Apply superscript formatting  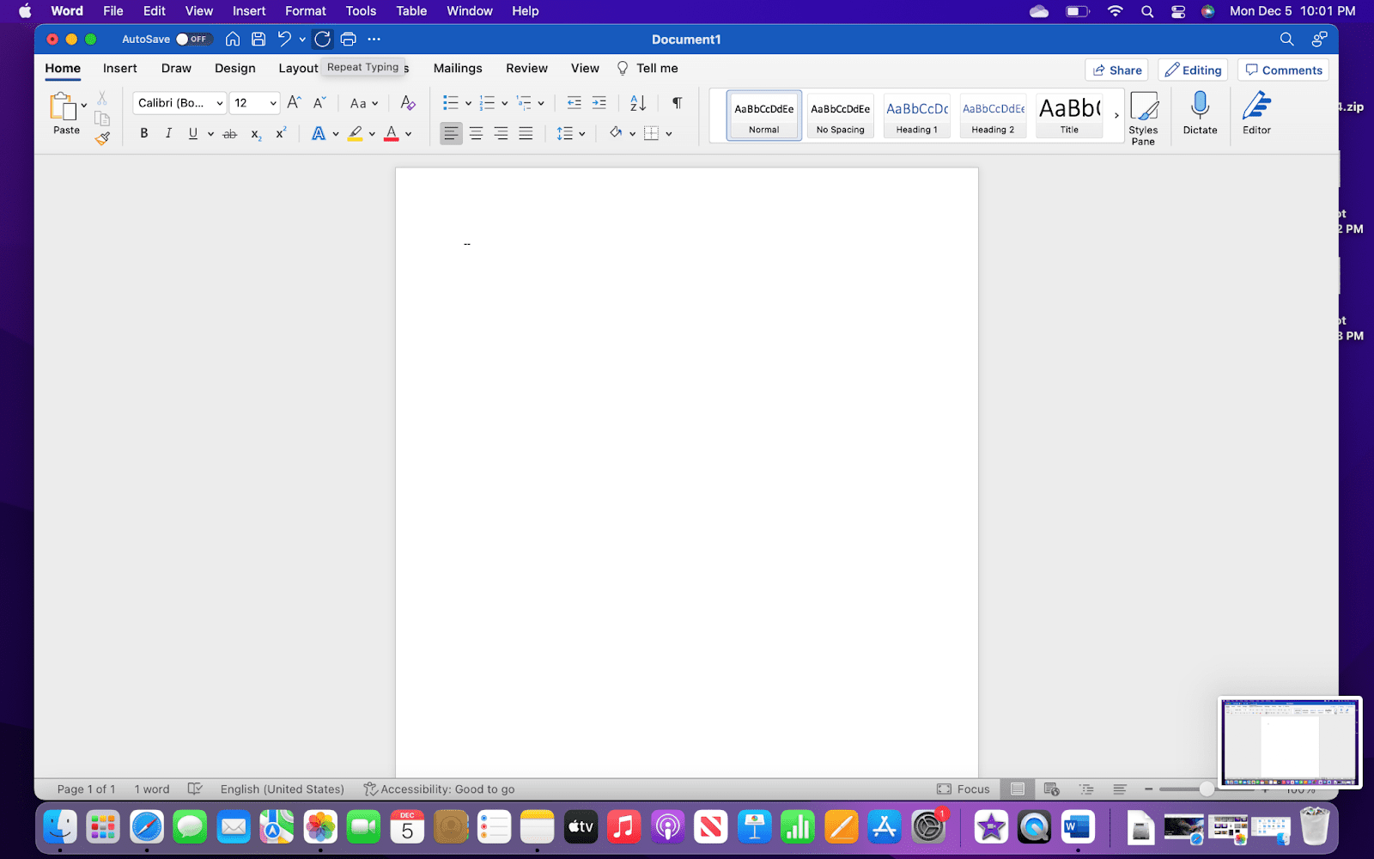[x=281, y=133]
